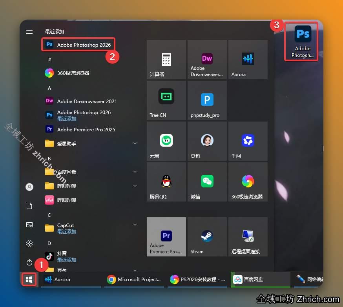343x307 pixels.
Task: Switch to PS2026安装教程 taskbar window
Action: (x=197, y=280)
